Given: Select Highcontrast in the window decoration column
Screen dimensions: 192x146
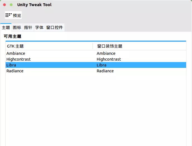Looking at the screenshot, I should (x=109, y=59).
